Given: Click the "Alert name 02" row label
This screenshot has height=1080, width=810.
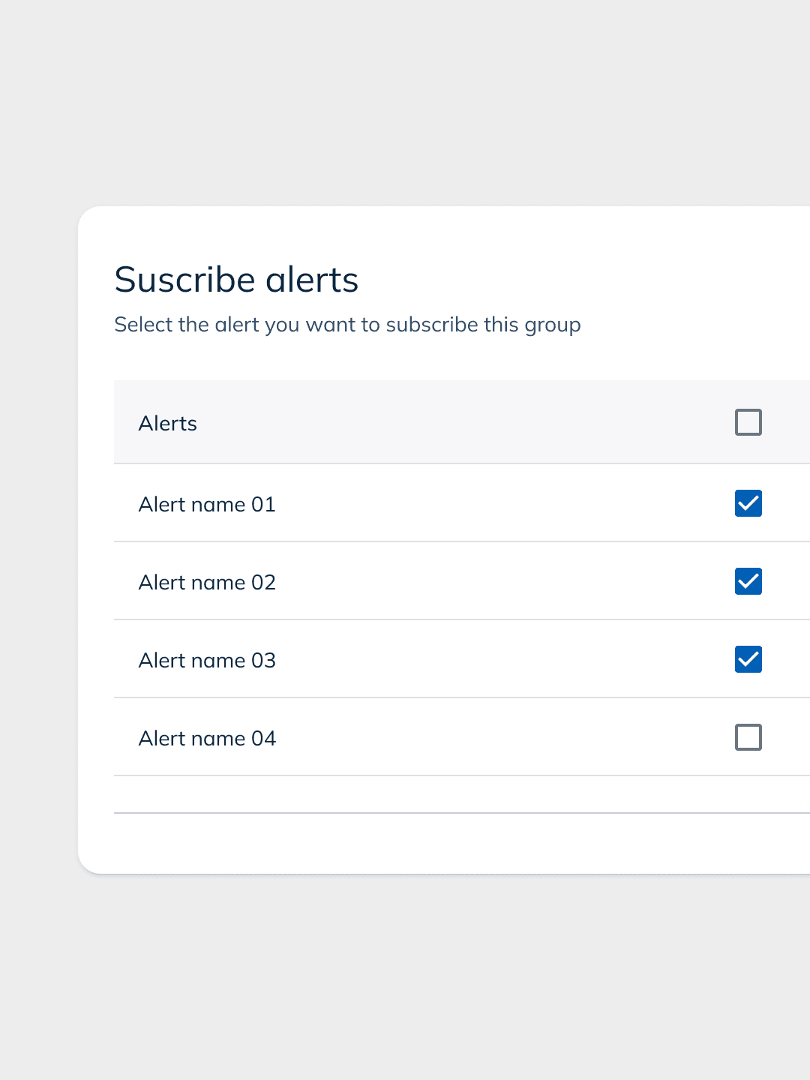Looking at the screenshot, I should tap(207, 583).
